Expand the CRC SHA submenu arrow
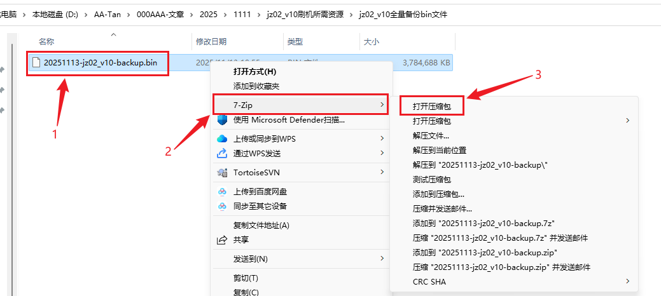 click(628, 281)
